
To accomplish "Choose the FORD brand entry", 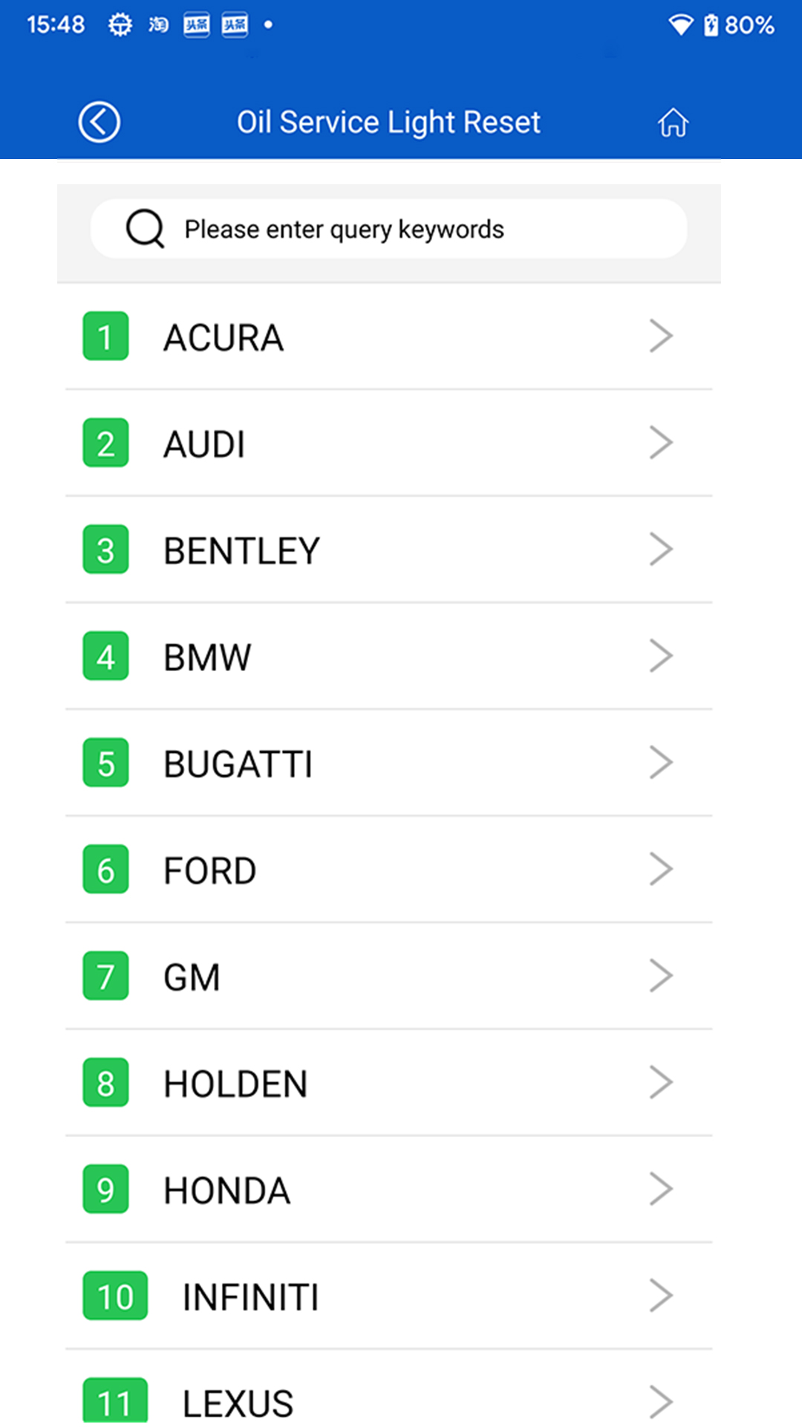I will pos(210,870).
